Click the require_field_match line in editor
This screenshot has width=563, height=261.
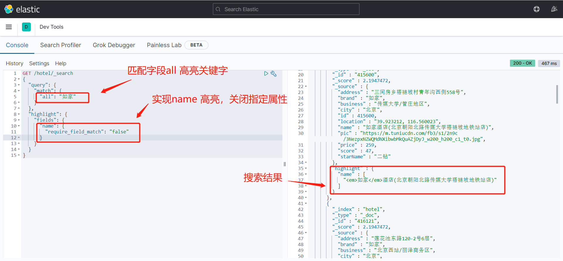(x=87, y=132)
